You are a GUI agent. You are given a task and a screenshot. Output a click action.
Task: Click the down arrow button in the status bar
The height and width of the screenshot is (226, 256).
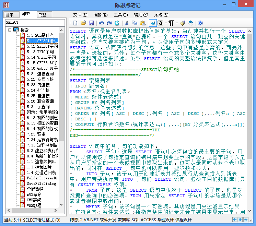tap(240, 219)
